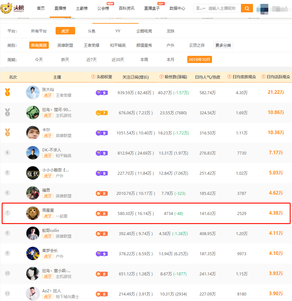Select 斗鱼 platform filter
The height and width of the screenshot is (301, 292).
(91, 31)
